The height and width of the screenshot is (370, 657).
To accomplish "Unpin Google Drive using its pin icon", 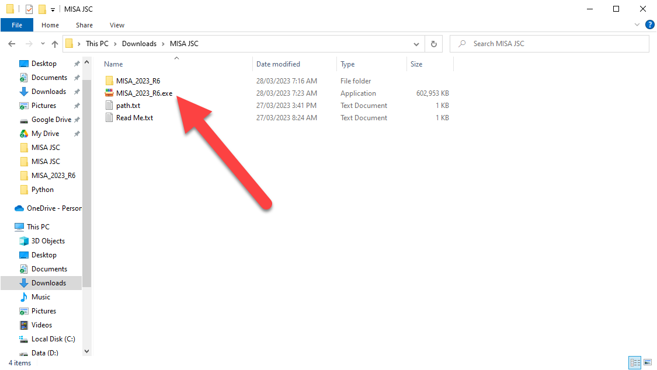I will 77,120.
